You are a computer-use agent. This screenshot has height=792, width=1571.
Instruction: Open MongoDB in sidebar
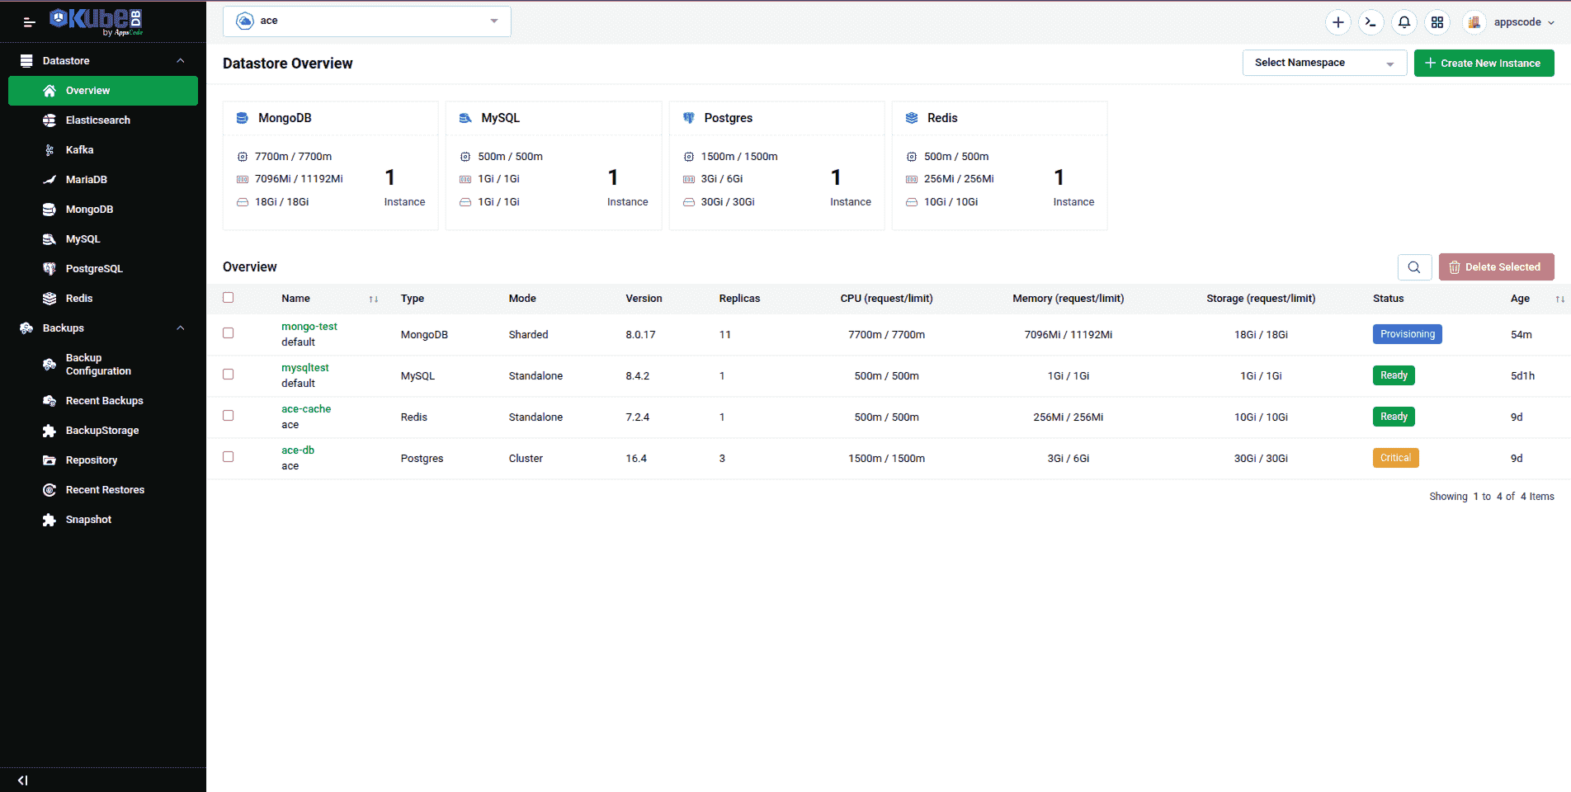pos(103,210)
